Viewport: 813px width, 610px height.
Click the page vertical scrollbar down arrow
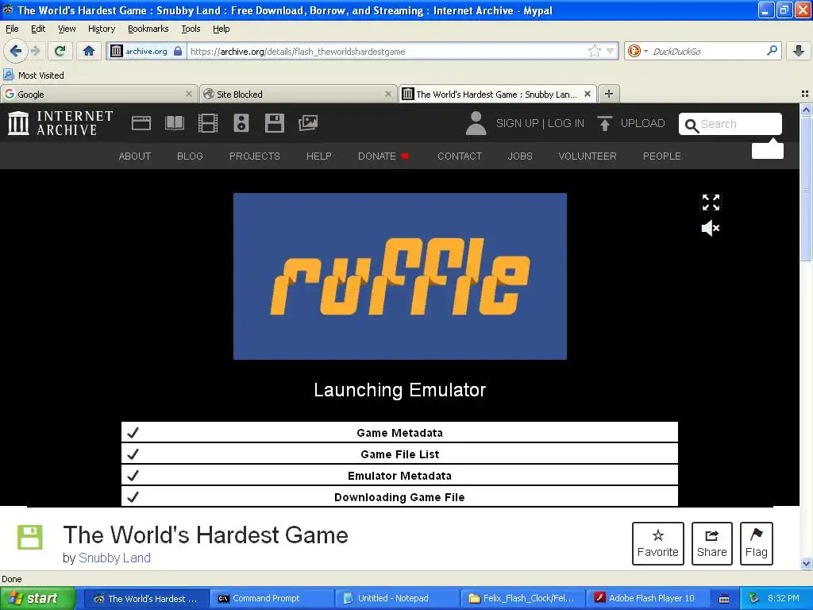(806, 563)
